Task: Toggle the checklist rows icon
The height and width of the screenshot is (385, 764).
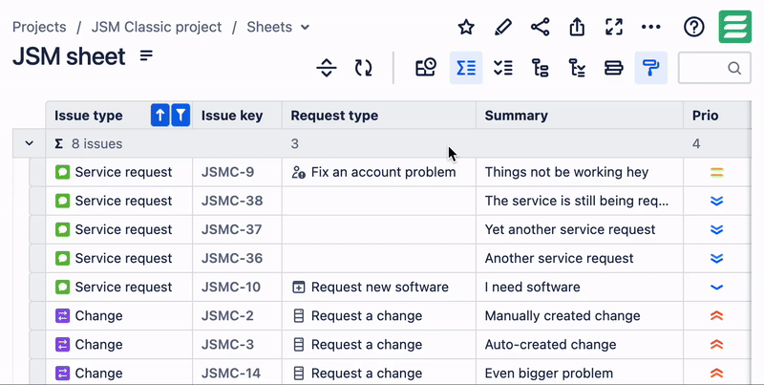Action: (x=503, y=68)
